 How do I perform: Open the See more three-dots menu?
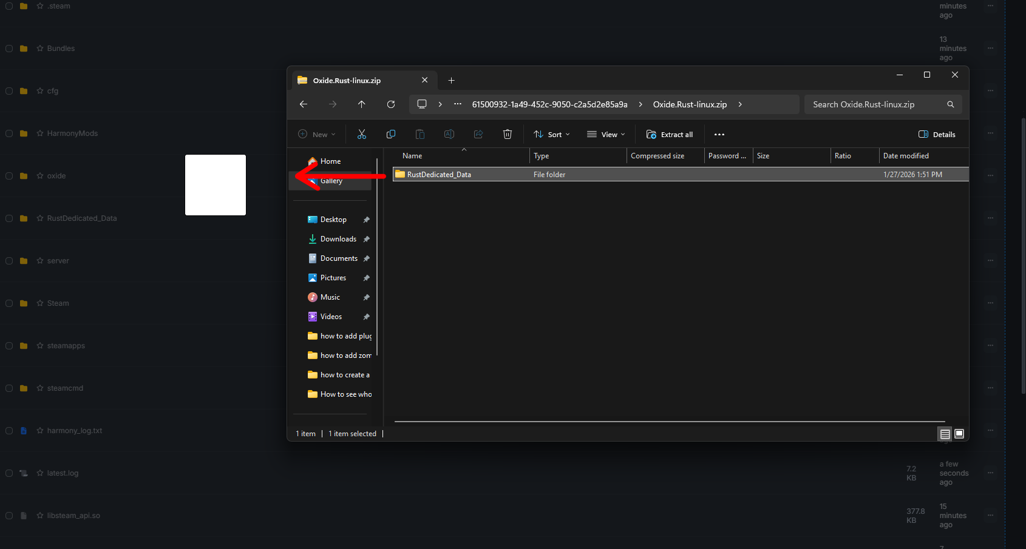click(x=719, y=135)
